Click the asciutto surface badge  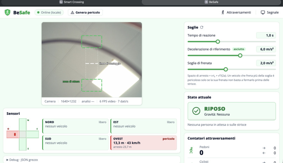(239, 49)
